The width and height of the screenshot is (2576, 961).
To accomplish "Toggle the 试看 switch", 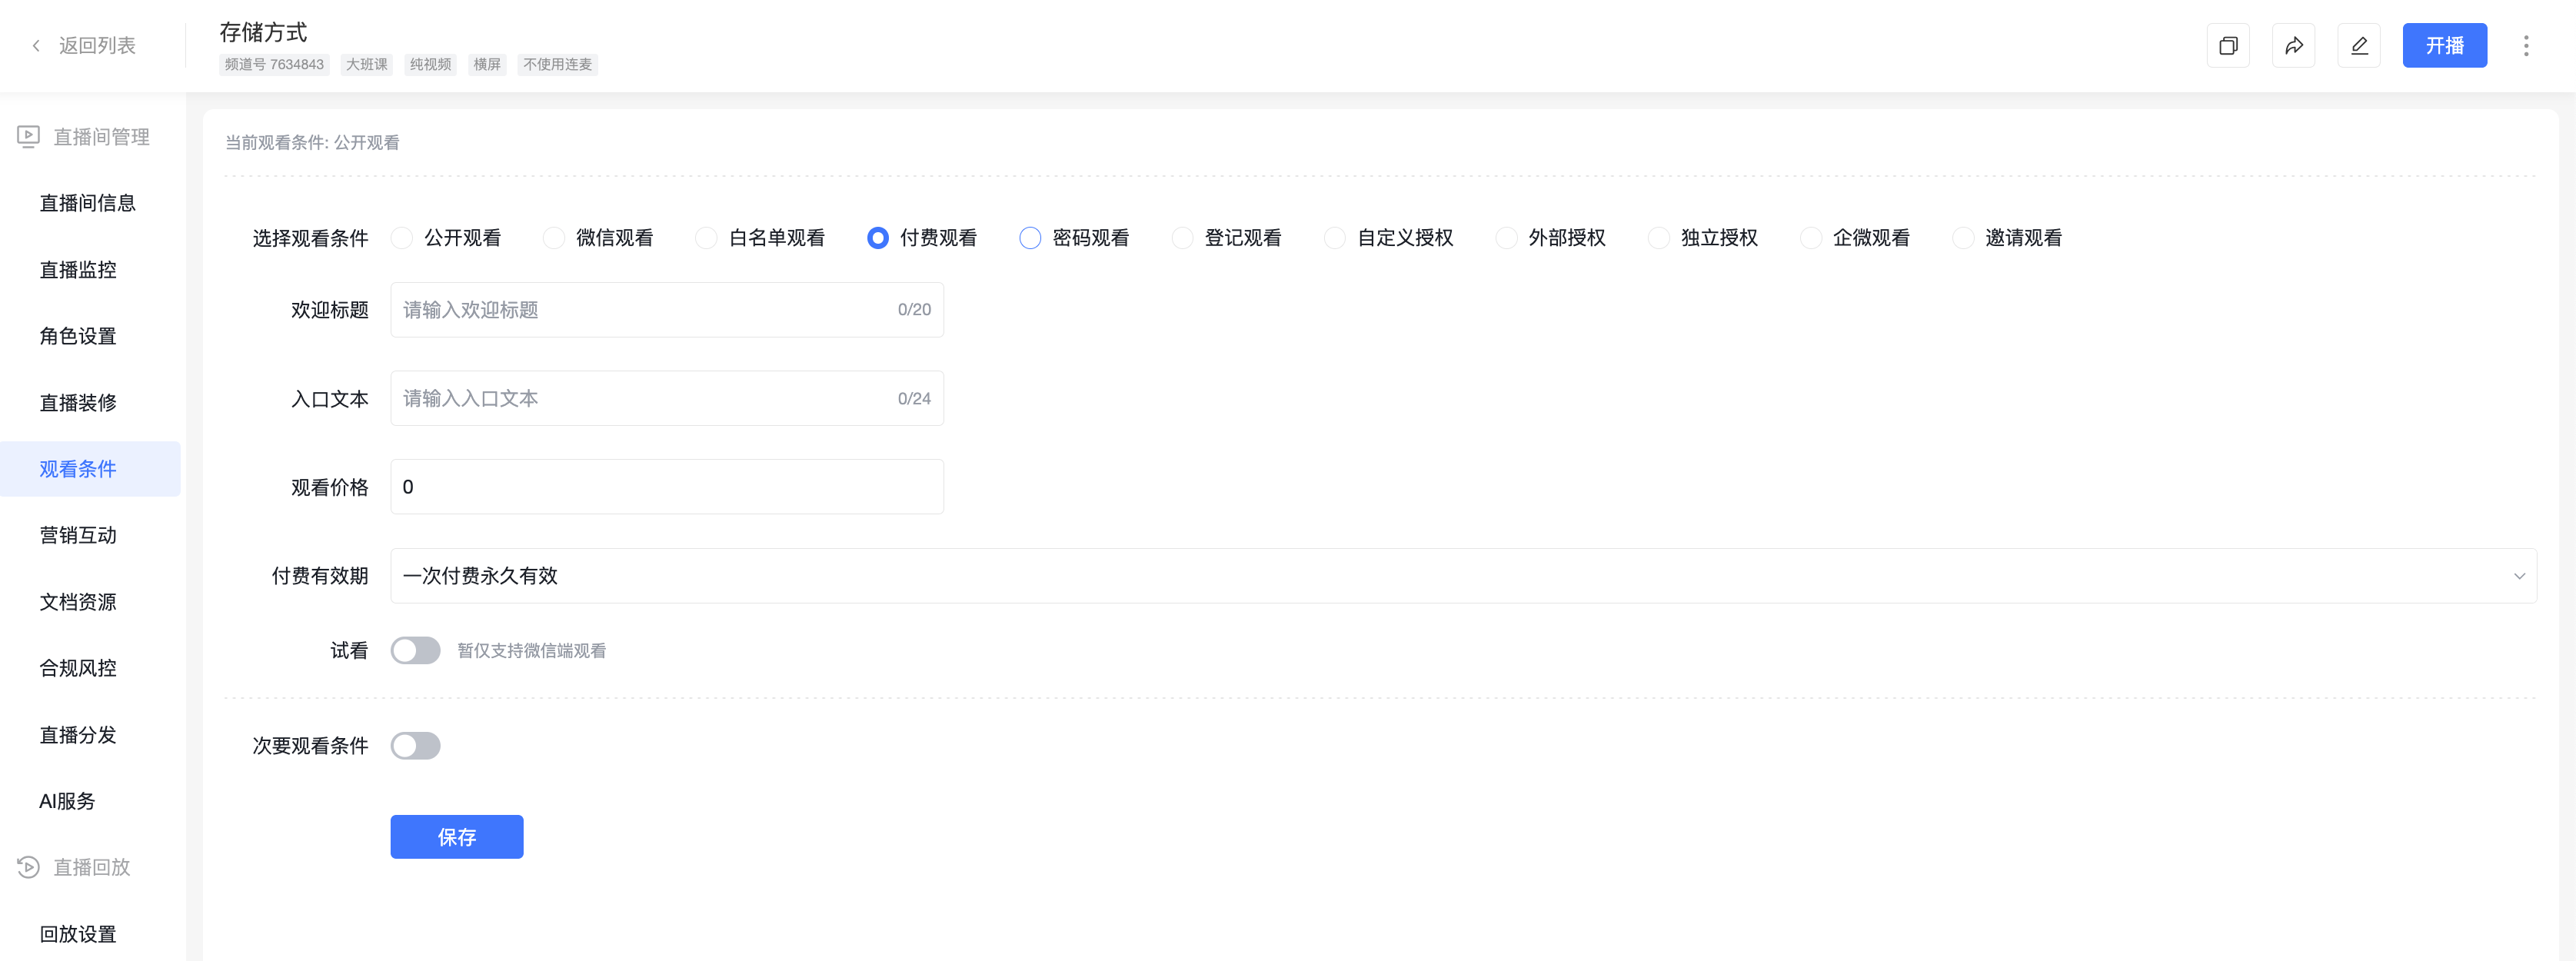I will coord(415,651).
